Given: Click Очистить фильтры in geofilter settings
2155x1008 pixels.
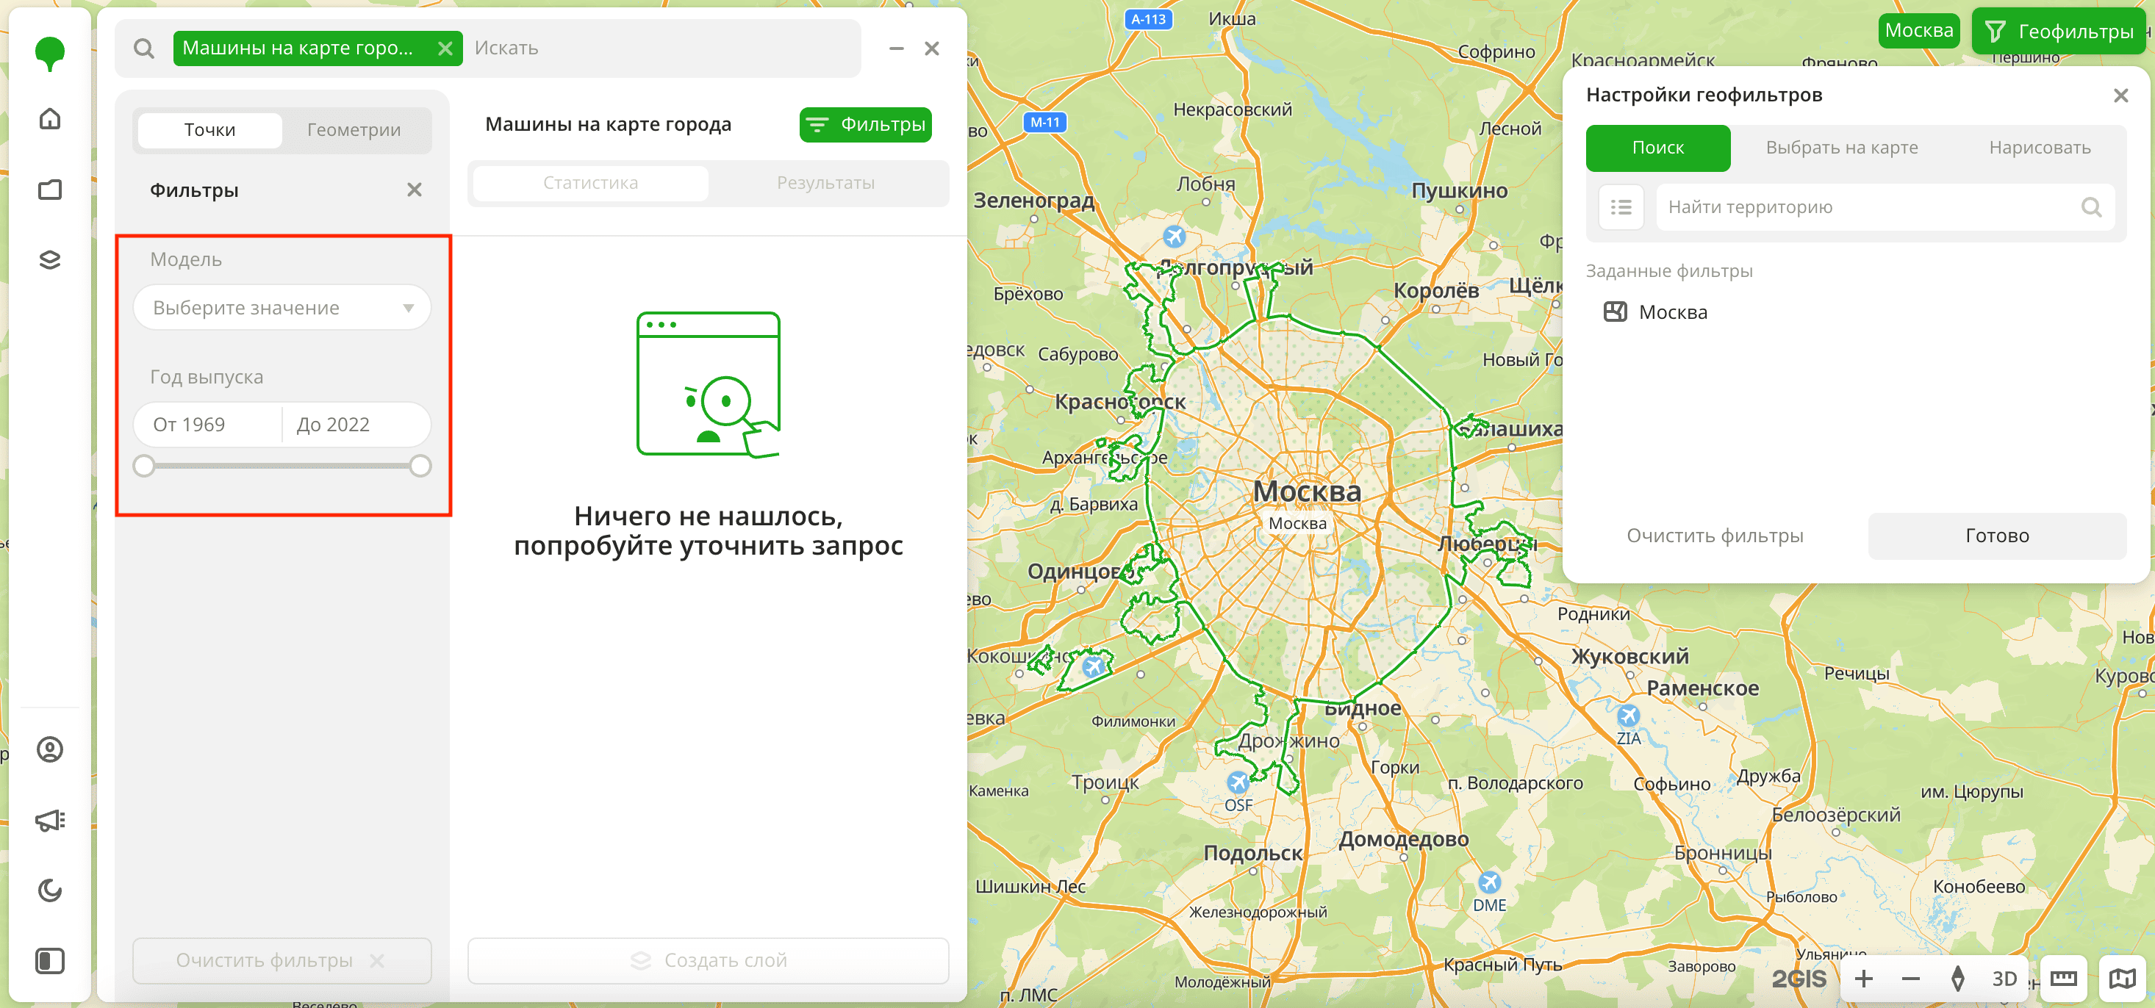Looking at the screenshot, I should click(x=1714, y=536).
